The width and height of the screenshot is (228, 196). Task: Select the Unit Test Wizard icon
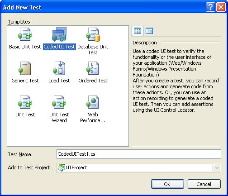(59, 102)
